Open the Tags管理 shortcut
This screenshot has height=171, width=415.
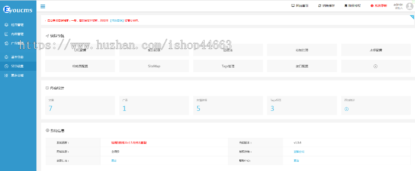(228, 66)
